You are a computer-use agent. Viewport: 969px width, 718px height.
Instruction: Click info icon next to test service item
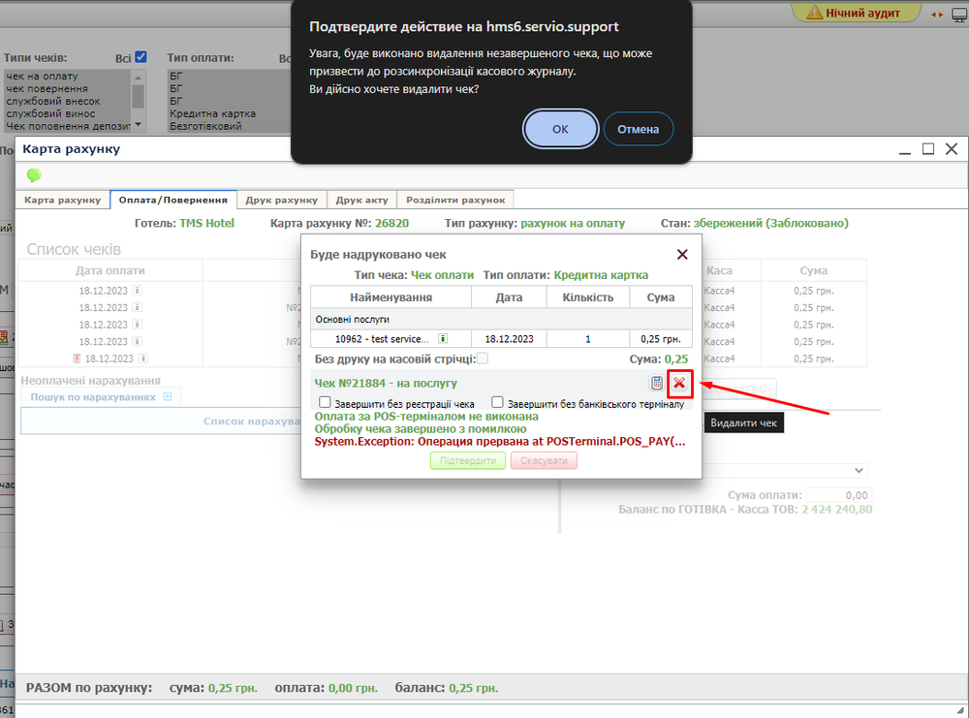click(443, 339)
